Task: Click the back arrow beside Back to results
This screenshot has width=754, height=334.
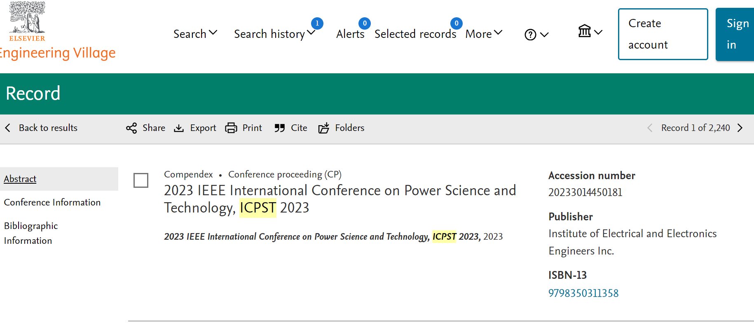Action: pos(7,128)
